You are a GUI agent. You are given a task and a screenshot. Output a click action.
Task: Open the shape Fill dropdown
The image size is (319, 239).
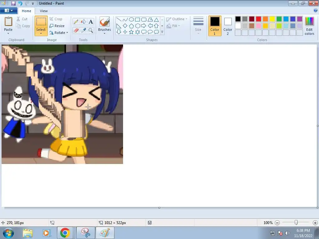pyautogui.click(x=173, y=26)
